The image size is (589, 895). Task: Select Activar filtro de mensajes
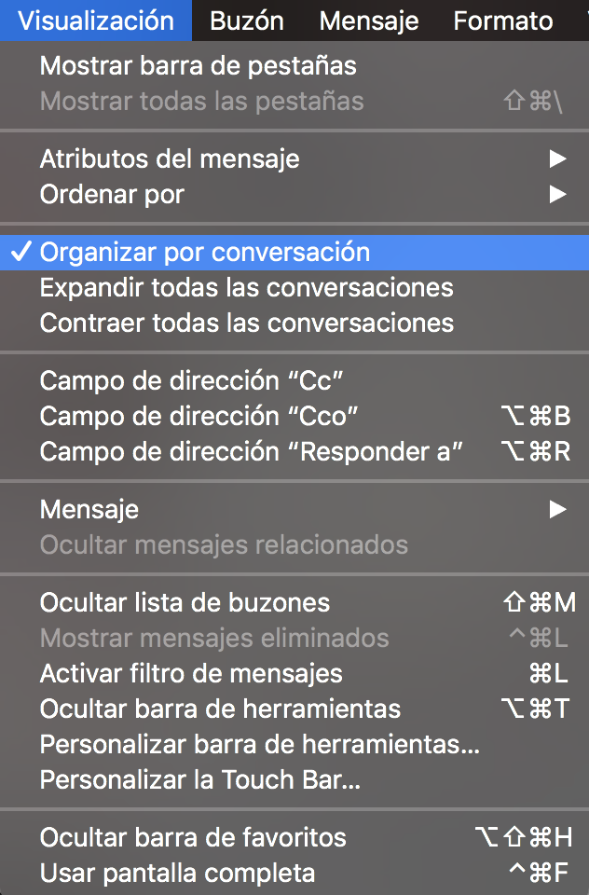(x=191, y=674)
